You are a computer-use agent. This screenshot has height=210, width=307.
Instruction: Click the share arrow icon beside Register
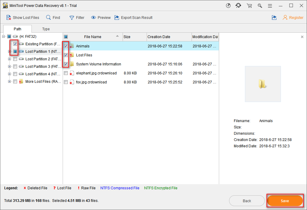(274, 18)
